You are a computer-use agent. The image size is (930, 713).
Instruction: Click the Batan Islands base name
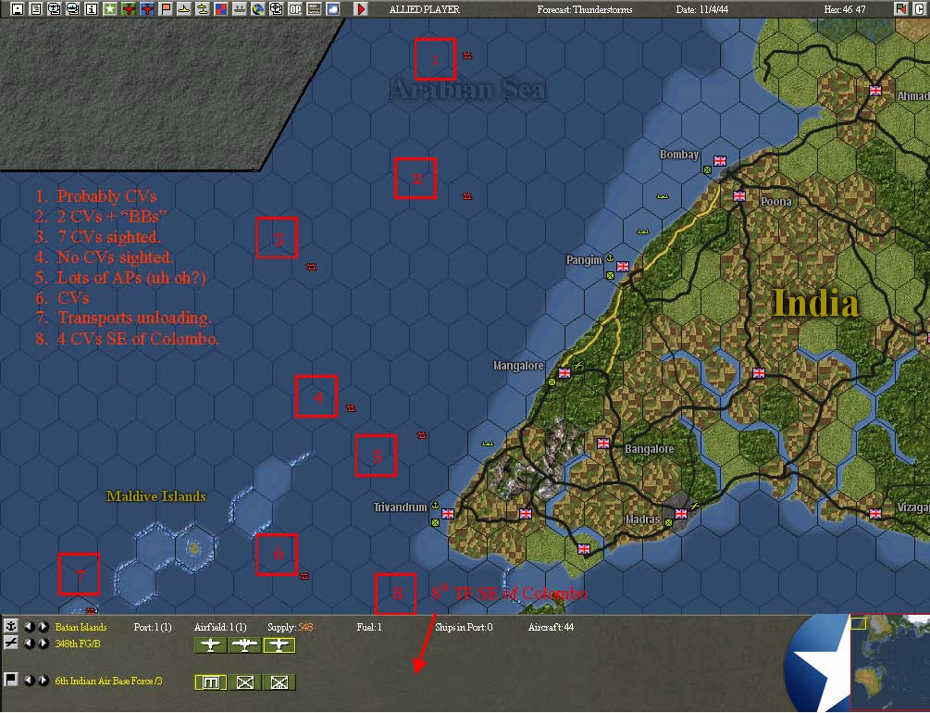click(81, 627)
